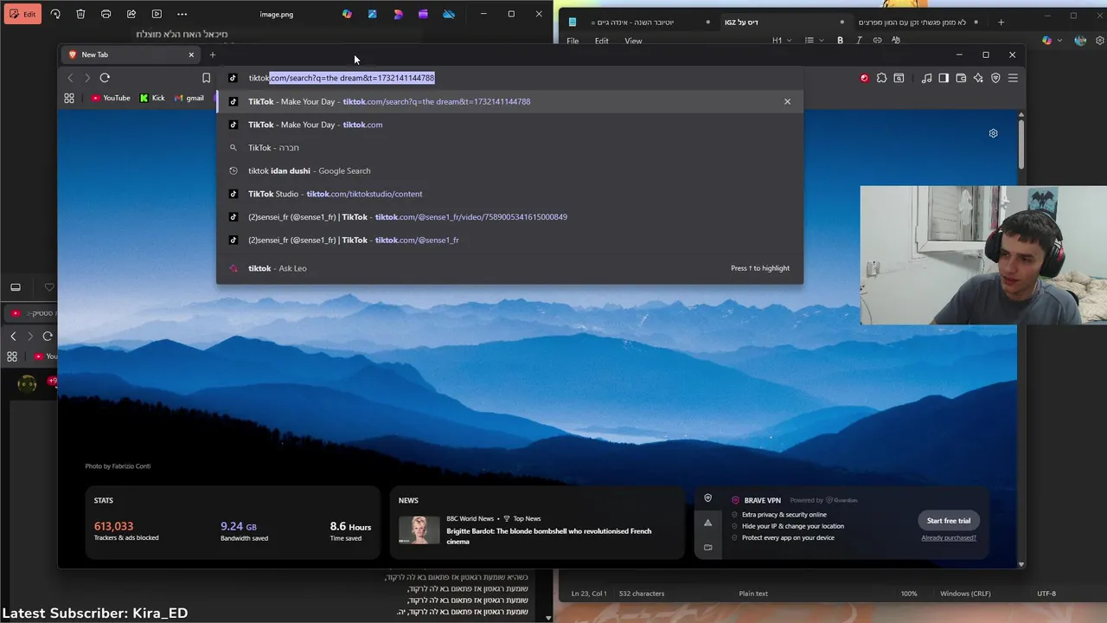Select the tiktok.com/@sense1_fr profile suggestion
The image size is (1107, 623).
pos(509,240)
